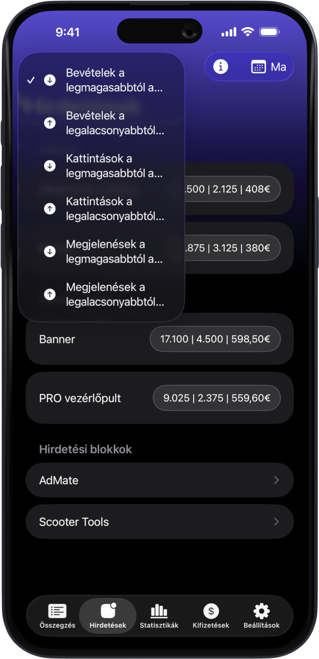This screenshot has width=319, height=659.
Task: Tap the Kifizetések dollar icon
Action: coord(211,611)
